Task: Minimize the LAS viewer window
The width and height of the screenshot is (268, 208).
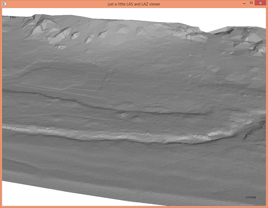Action: coord(244,3)
